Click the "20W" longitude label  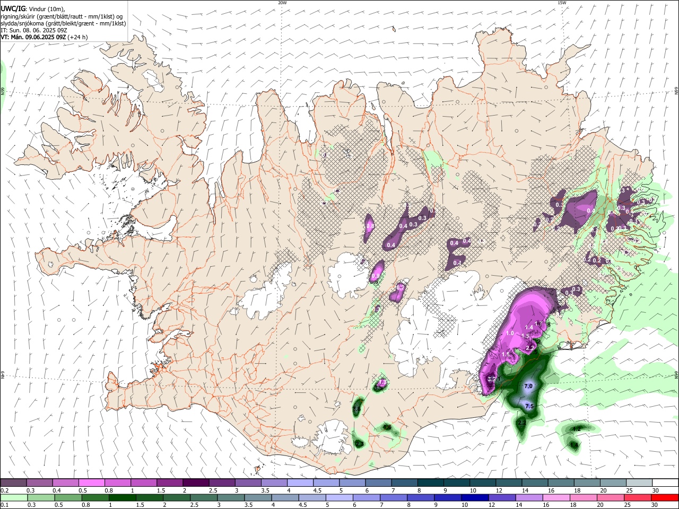tap(282, 3)
